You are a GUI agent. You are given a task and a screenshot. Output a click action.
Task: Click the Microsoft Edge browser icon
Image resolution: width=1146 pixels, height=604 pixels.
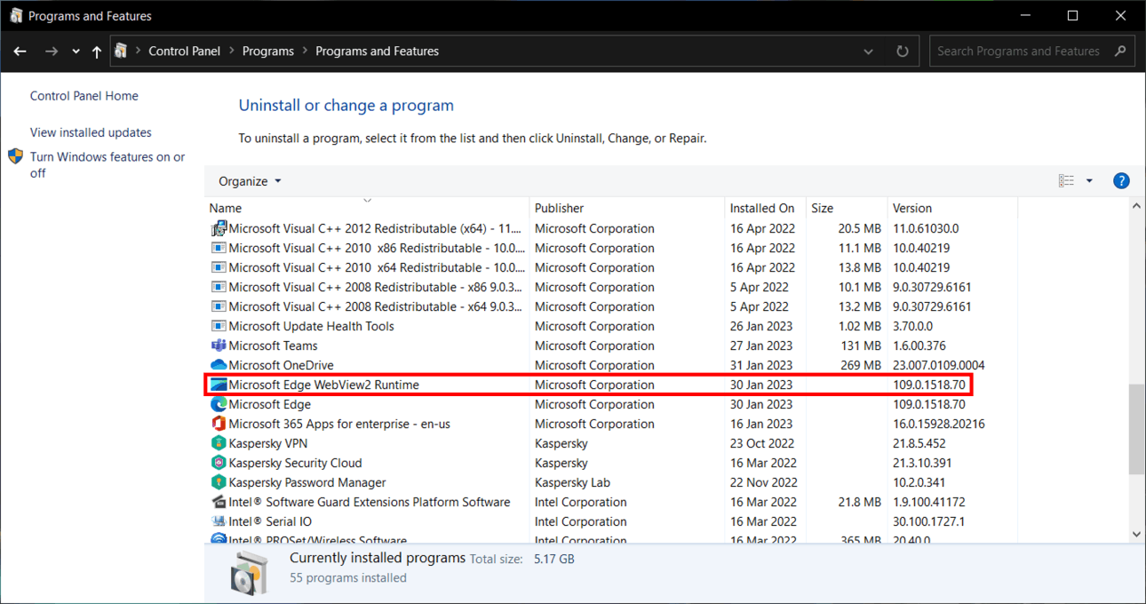pyautogui.click(x=219, y=404)
